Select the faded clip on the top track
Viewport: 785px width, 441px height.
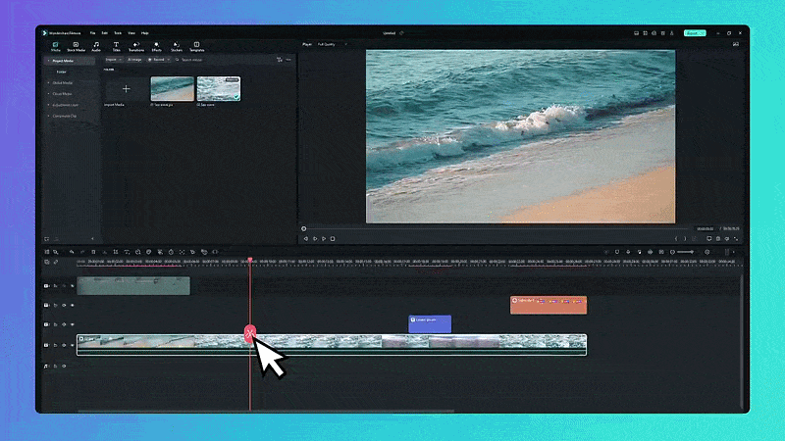tap(133, 286)
